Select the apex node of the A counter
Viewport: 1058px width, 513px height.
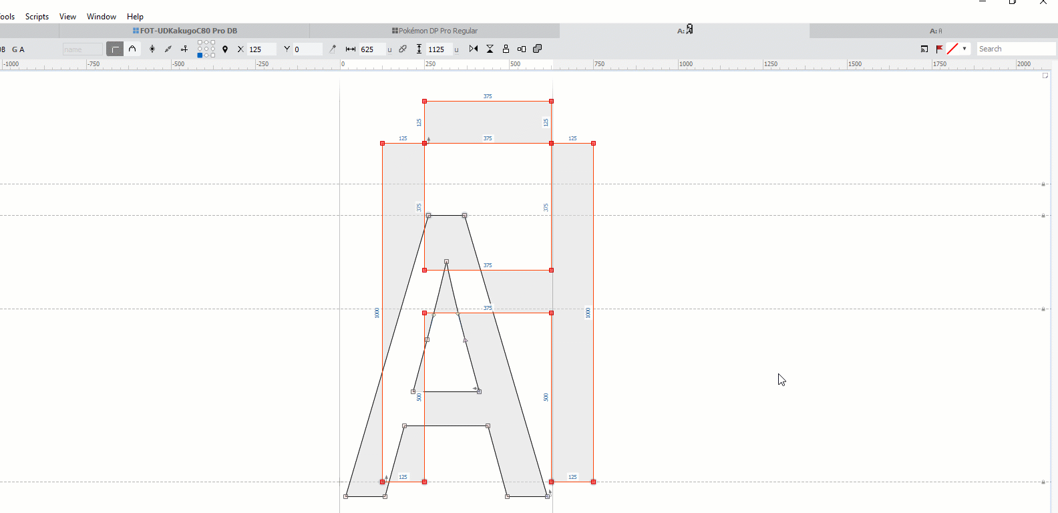[446, 261]
